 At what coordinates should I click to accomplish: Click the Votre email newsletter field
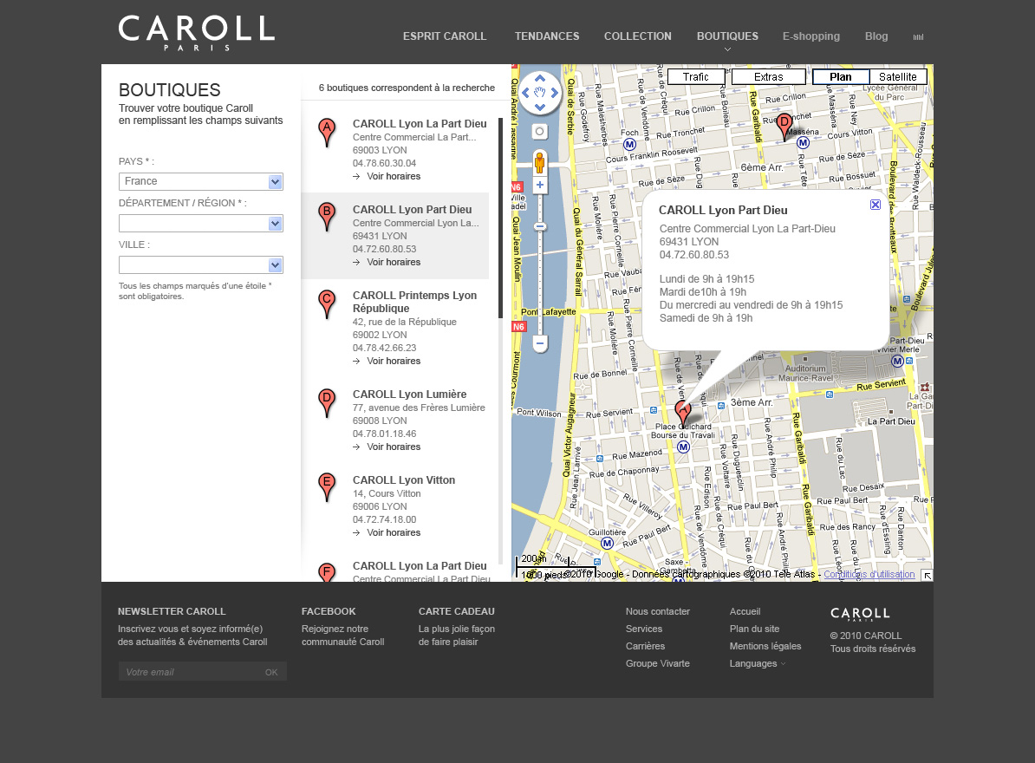192,672
